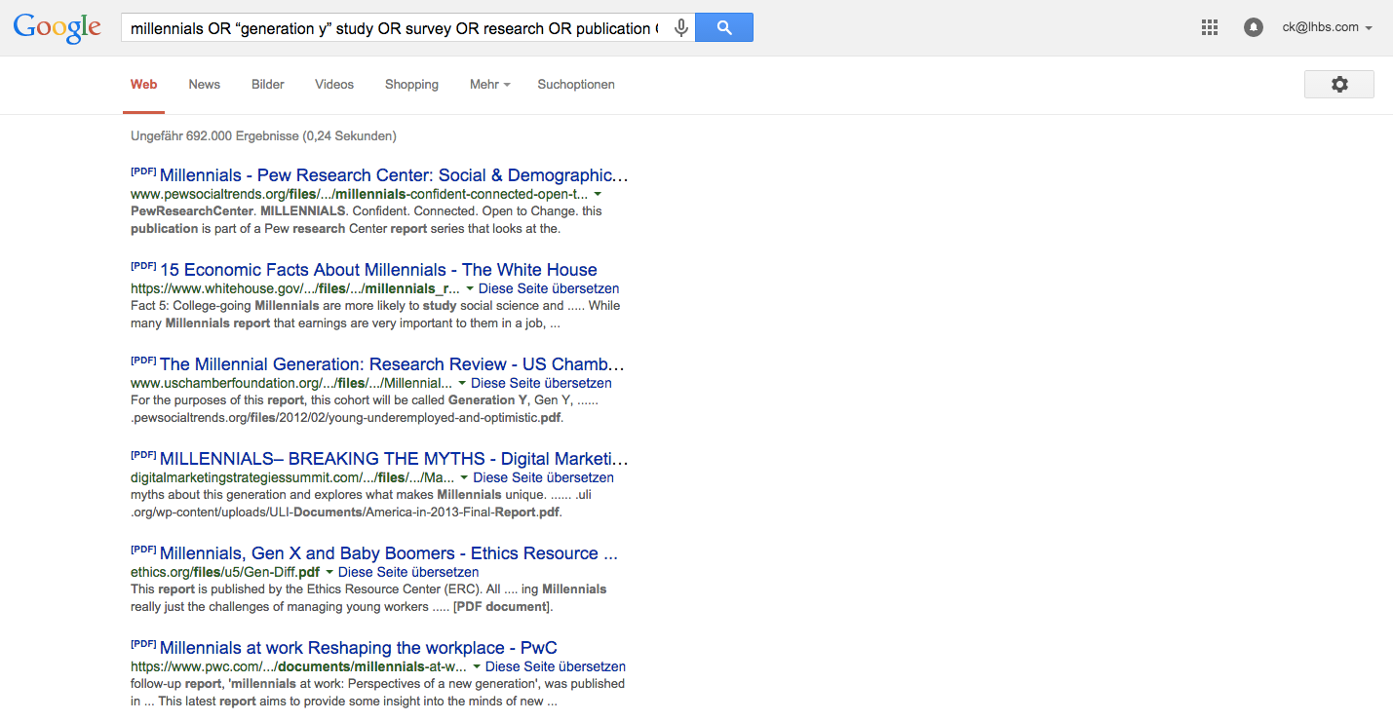Click the blue search magnifier button
Image resolution: width=1393 pixels, height=721 pixels.
pos(724,27)
